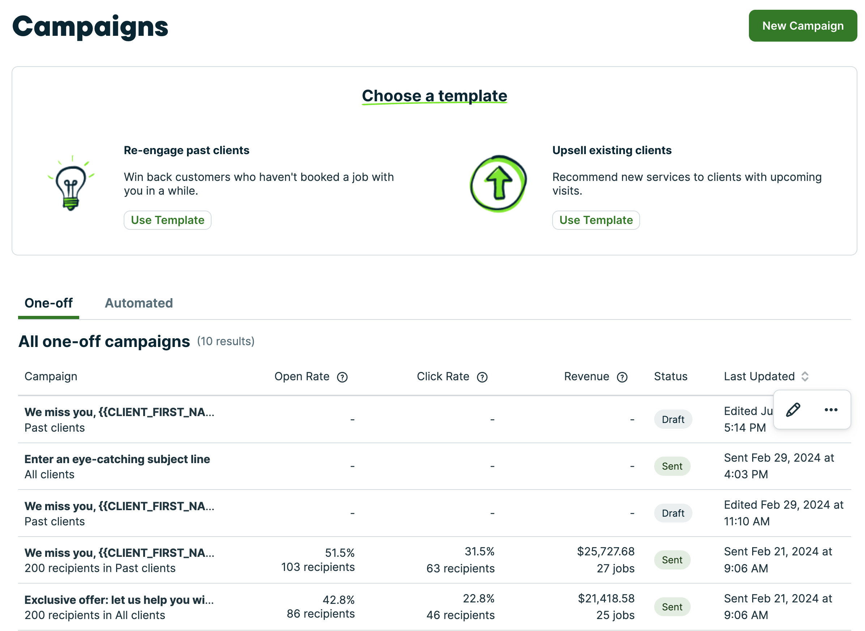Click the Click Rate question mark icon
This screenshot has height=631, width=865.
[x=482, y=377]
